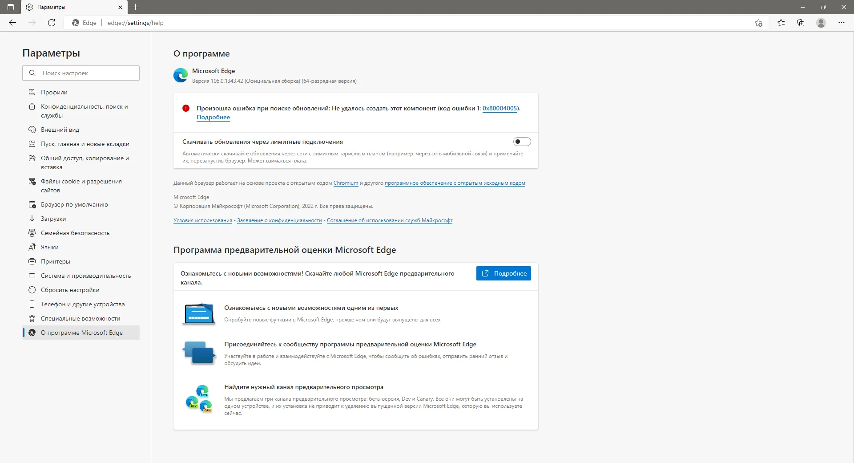Click the blue Подробнее Insider button
The image size is (854, 463).
(504, 273)
